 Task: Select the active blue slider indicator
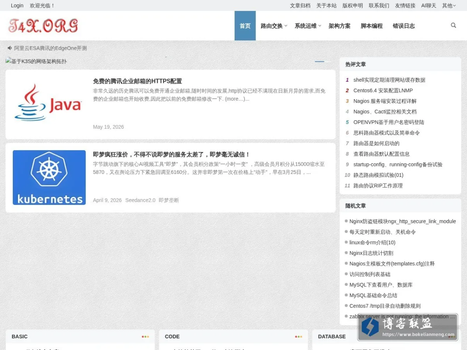coord(320,61)
